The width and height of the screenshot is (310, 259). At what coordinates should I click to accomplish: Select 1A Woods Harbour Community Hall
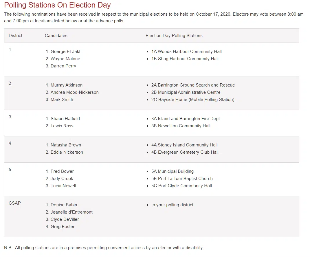coord(186,52)
